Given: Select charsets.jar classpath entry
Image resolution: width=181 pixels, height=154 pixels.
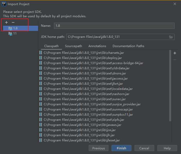Looking at the screenshot, I should (104, 53).
